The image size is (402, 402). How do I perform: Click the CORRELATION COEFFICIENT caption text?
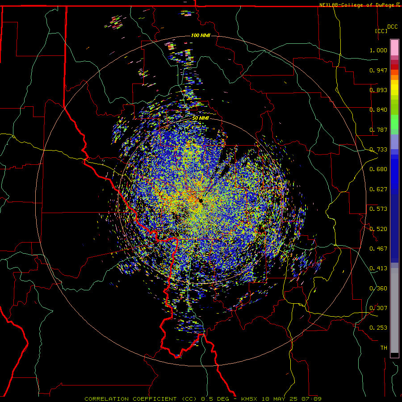pyautogui.click(x=130, y=399)
